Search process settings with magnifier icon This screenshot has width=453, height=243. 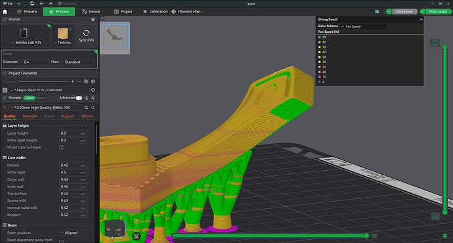(93, 108)
